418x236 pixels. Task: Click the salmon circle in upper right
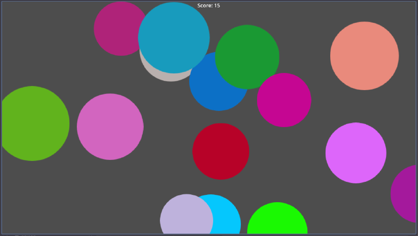tap(364, 56)
